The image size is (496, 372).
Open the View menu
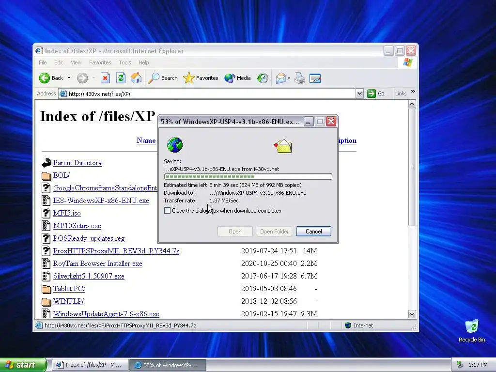click(76, 62)
